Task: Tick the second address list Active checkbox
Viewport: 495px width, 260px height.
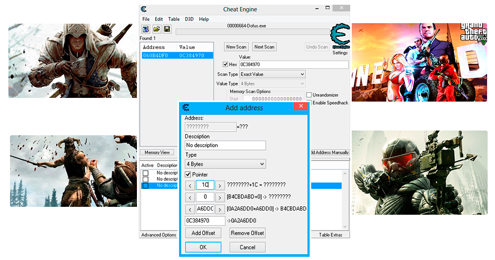Action: pos(145,179)
